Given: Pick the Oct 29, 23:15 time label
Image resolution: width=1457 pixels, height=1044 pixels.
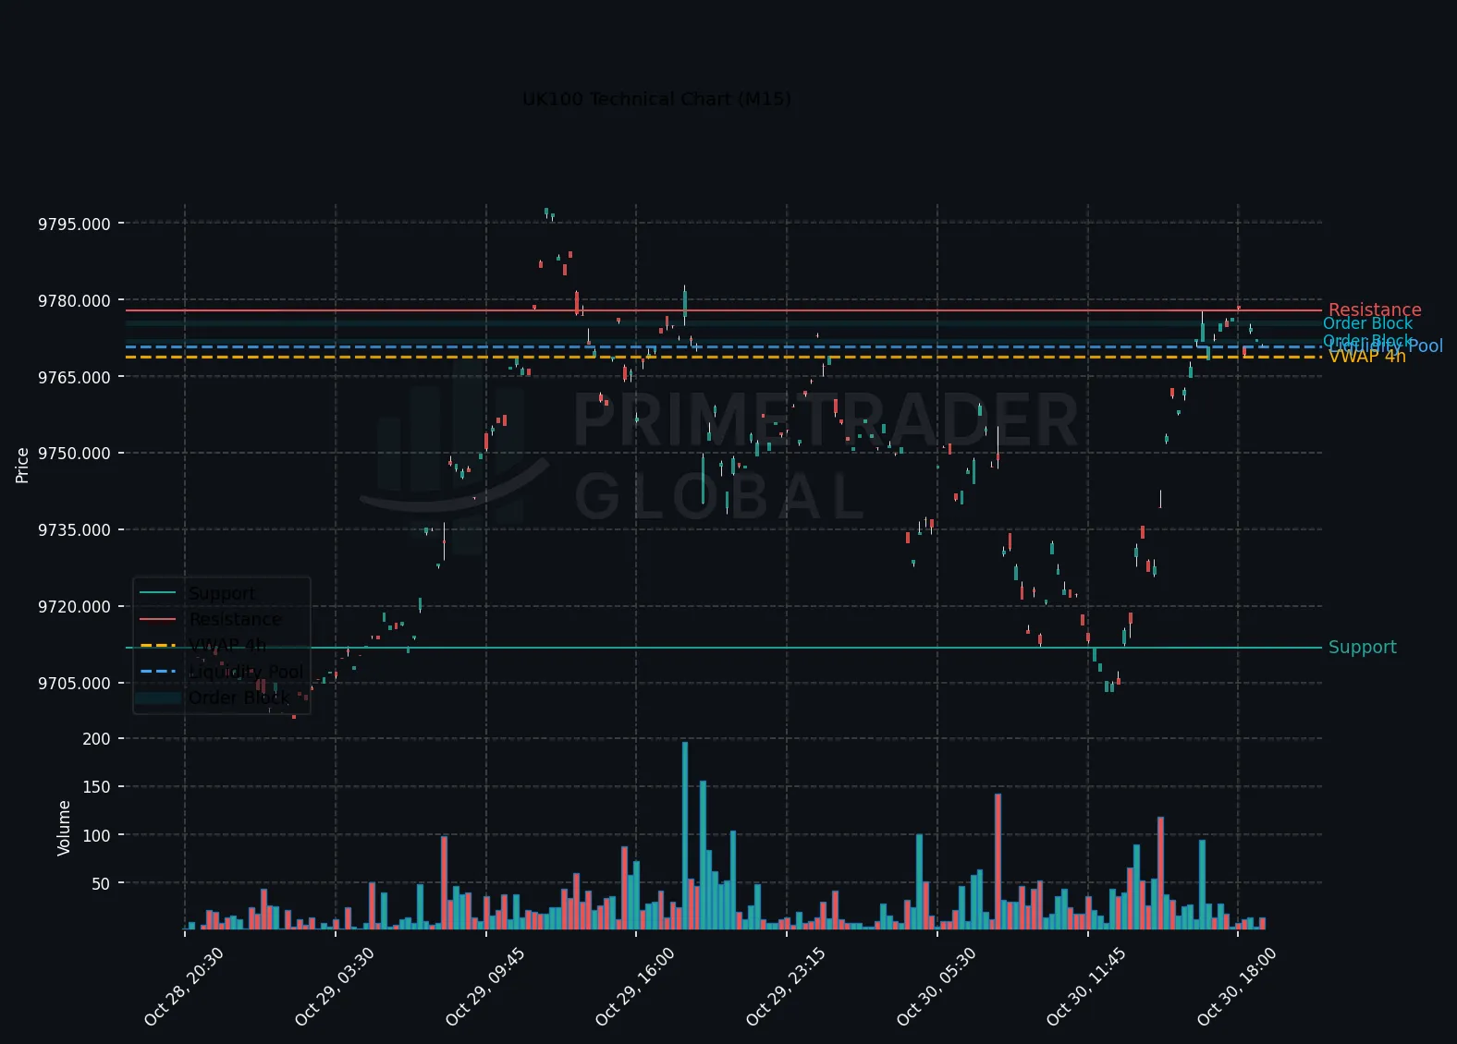Looking at the screenshot, I should click(x=785, y=987).
